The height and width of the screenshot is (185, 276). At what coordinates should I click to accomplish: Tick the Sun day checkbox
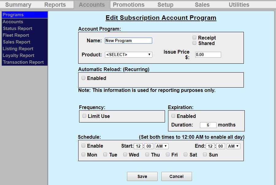[x=205, y=155]
